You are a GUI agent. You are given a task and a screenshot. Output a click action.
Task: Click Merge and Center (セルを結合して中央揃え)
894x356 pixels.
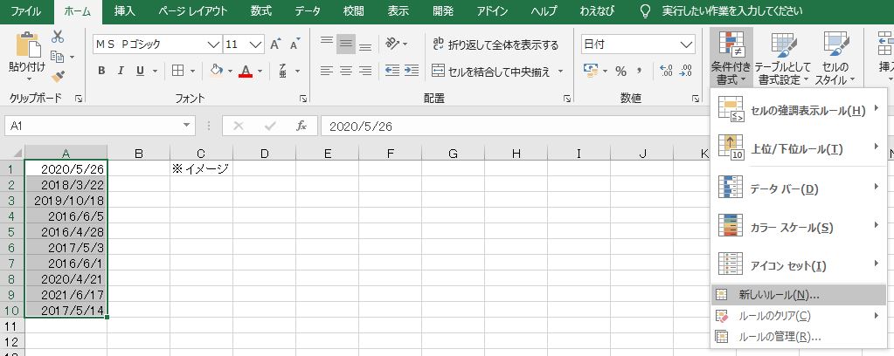(491, 72)
